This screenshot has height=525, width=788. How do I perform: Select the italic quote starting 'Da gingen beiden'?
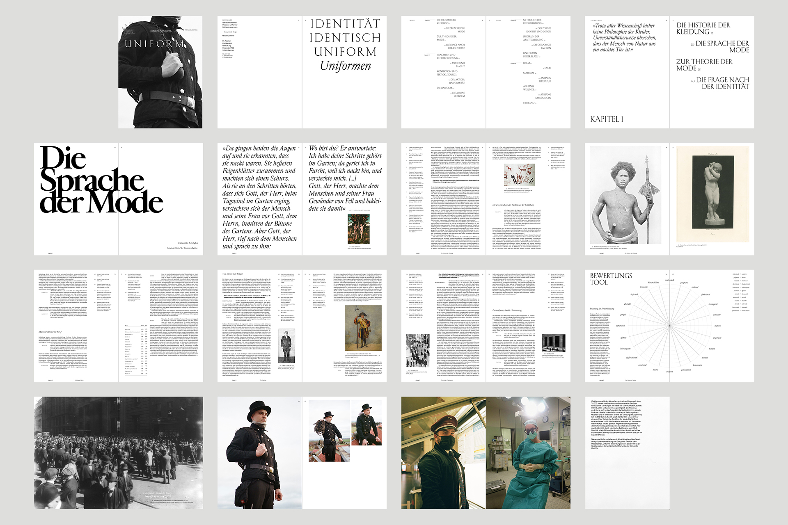259,197
